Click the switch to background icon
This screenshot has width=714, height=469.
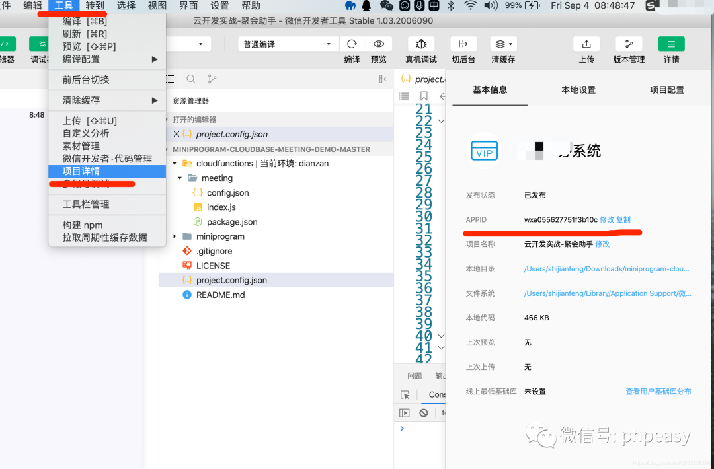(463, 44)
